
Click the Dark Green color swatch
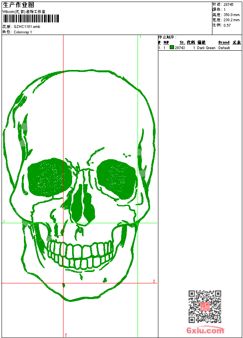tap(172, 48)
